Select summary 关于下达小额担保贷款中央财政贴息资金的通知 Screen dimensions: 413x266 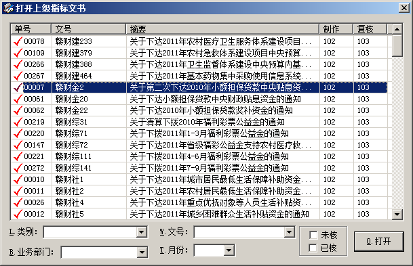pyautogui.click(x=216, y=99)
